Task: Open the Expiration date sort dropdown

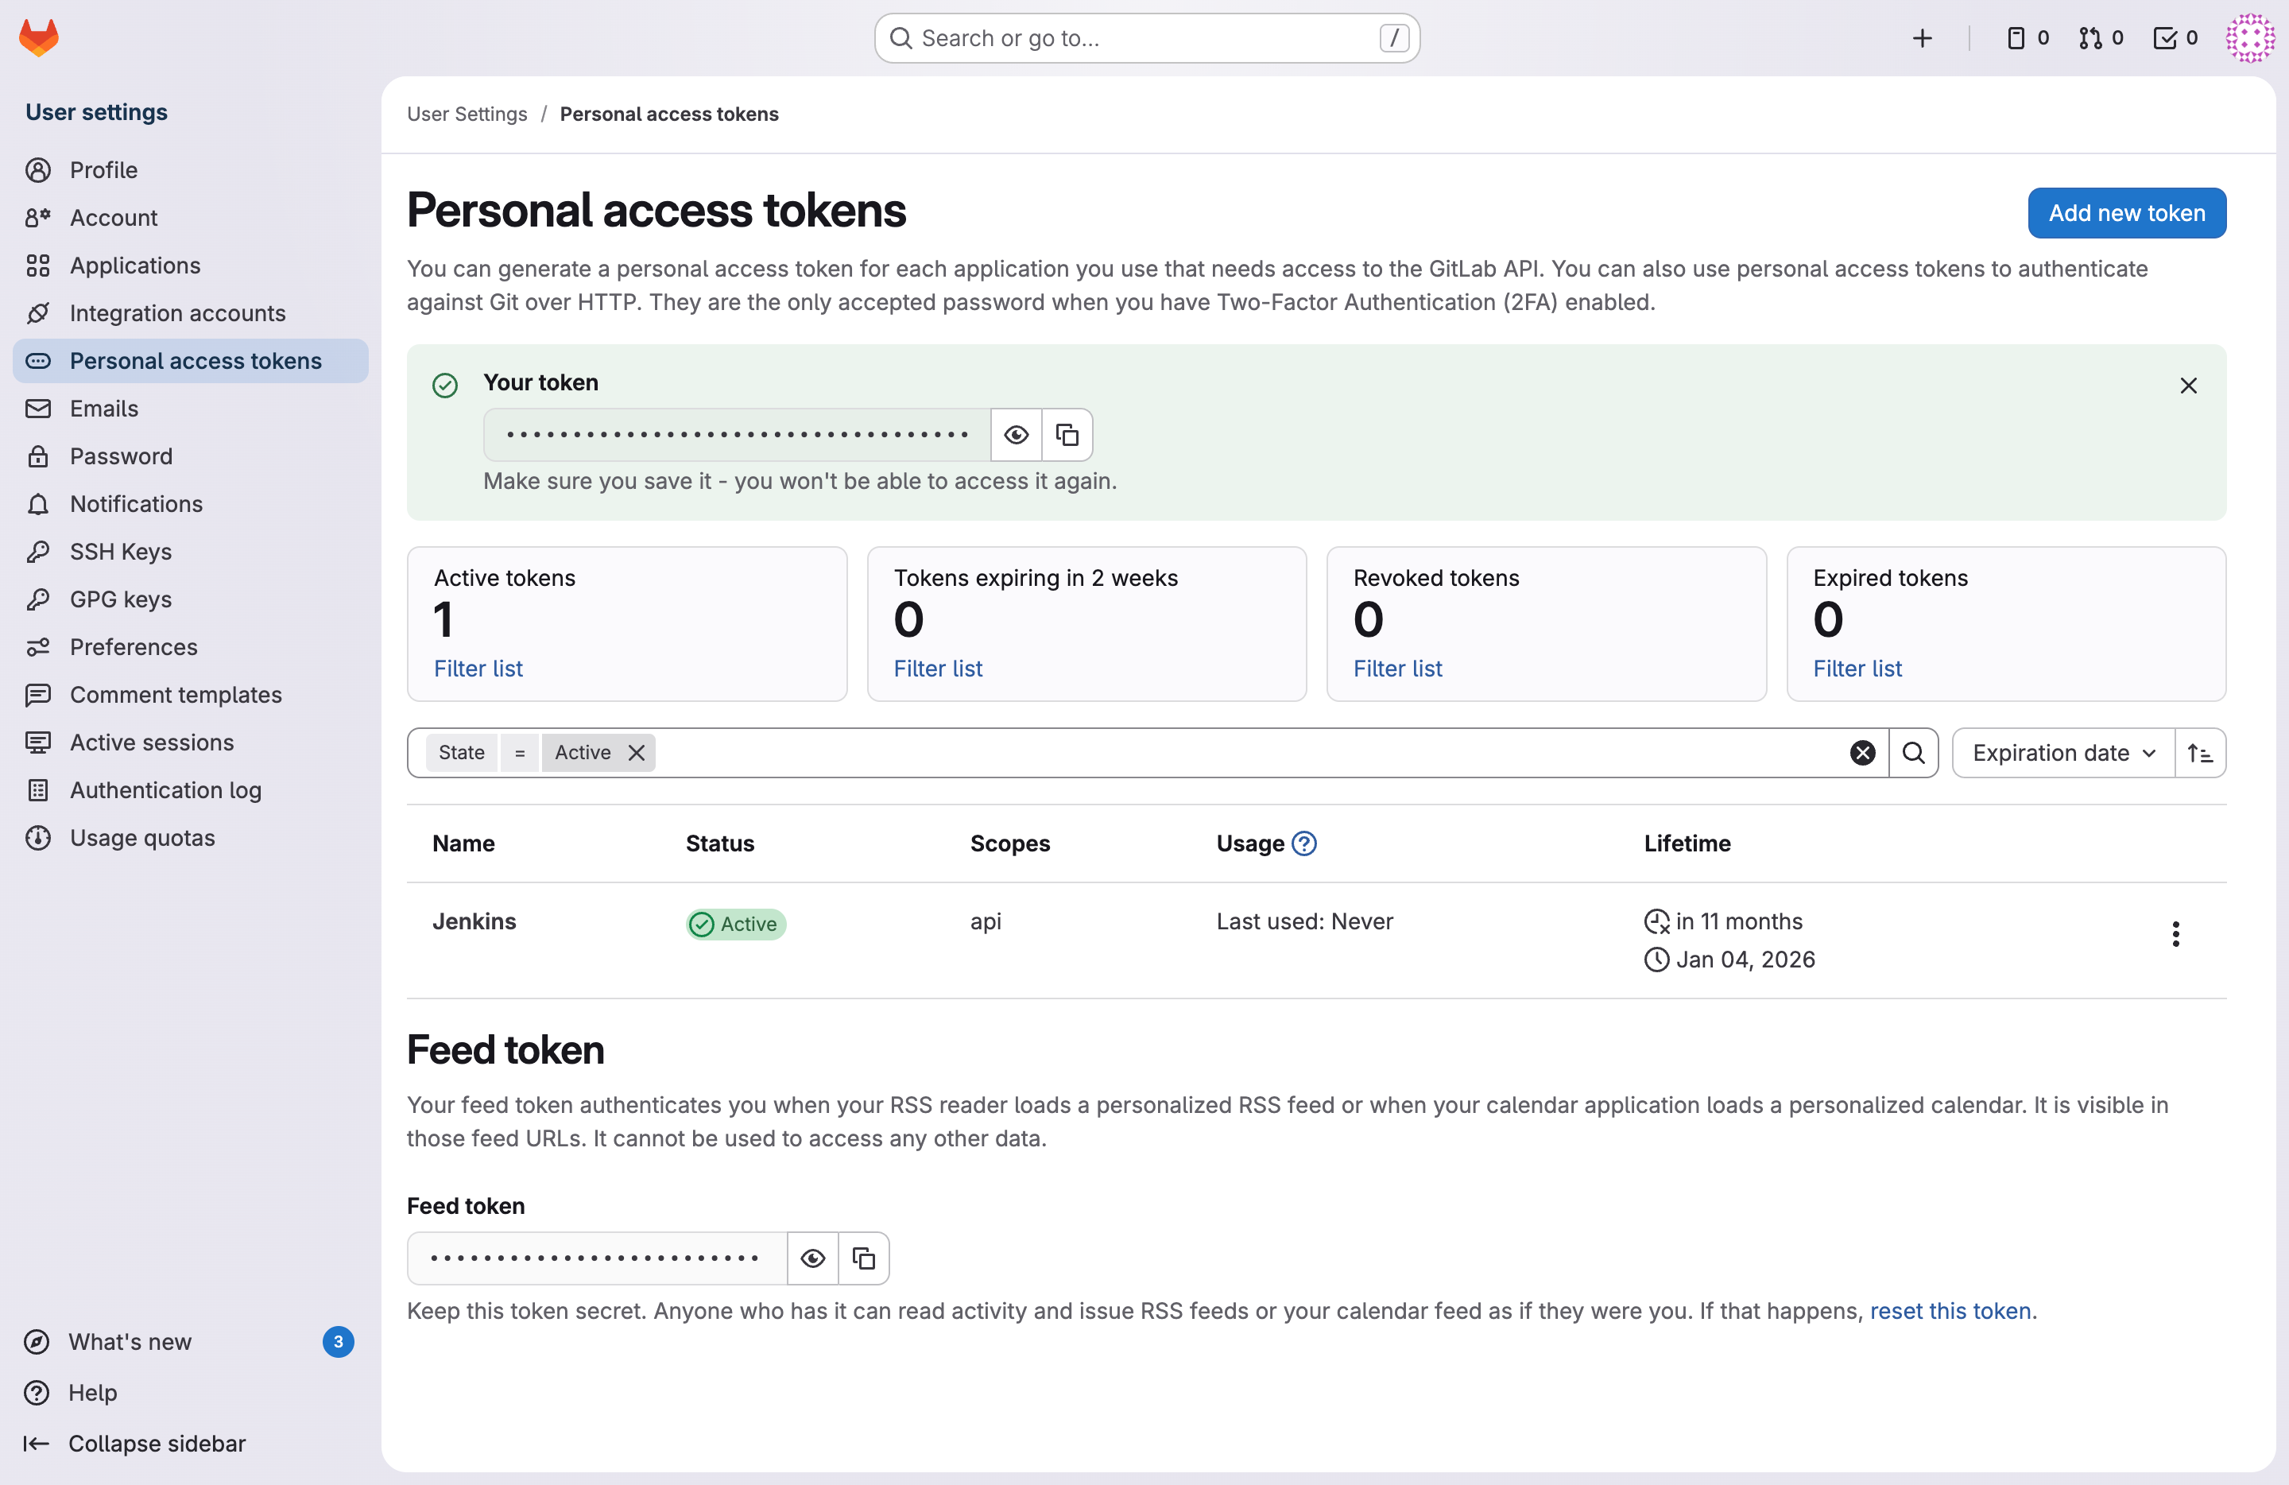Action: pyautogui.click(x=2063, y=753)
